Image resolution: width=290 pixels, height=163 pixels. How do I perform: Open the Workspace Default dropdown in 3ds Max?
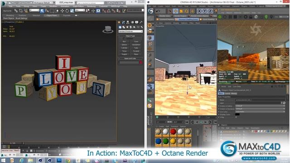(x=44, y=3)
